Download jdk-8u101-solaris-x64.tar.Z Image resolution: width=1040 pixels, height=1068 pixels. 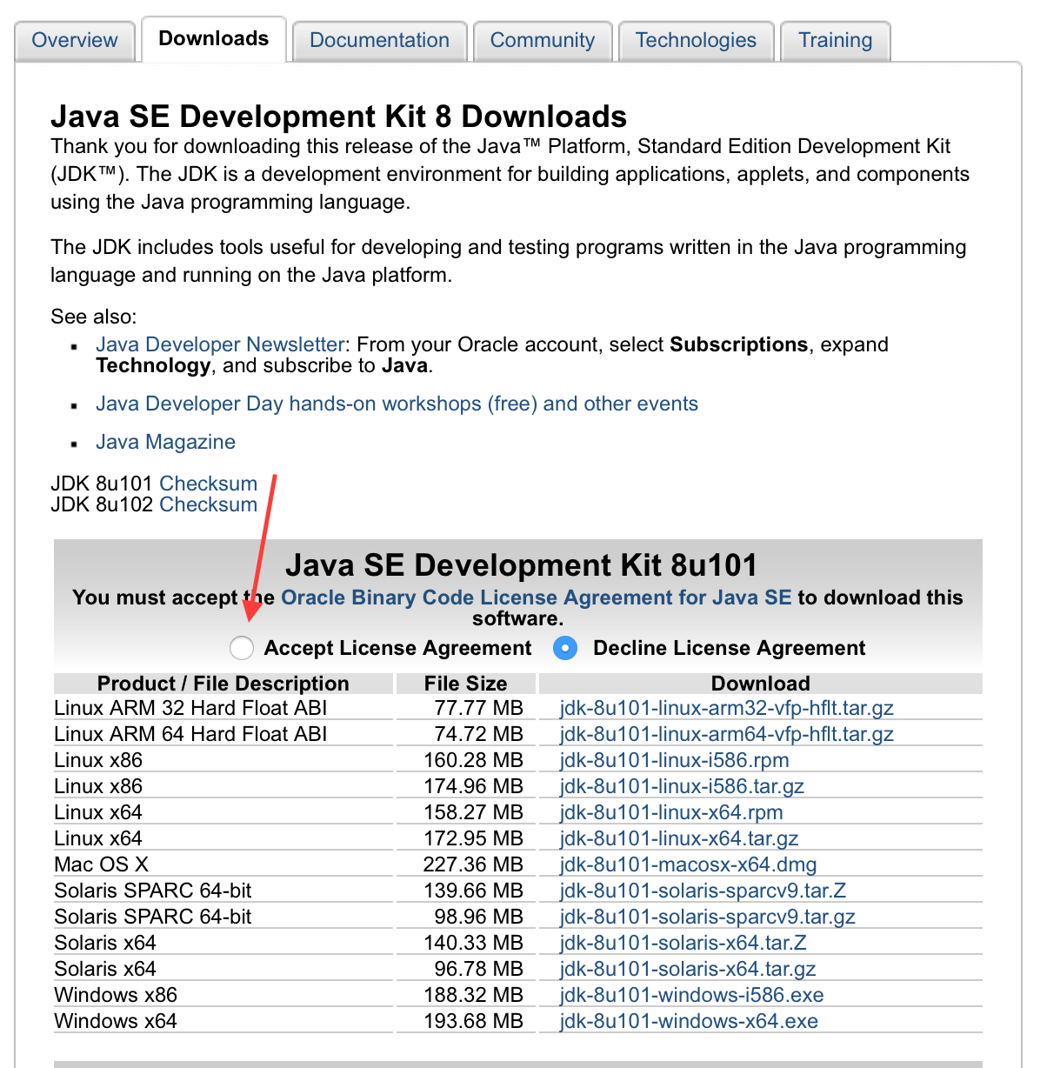(x=683, y=943)
